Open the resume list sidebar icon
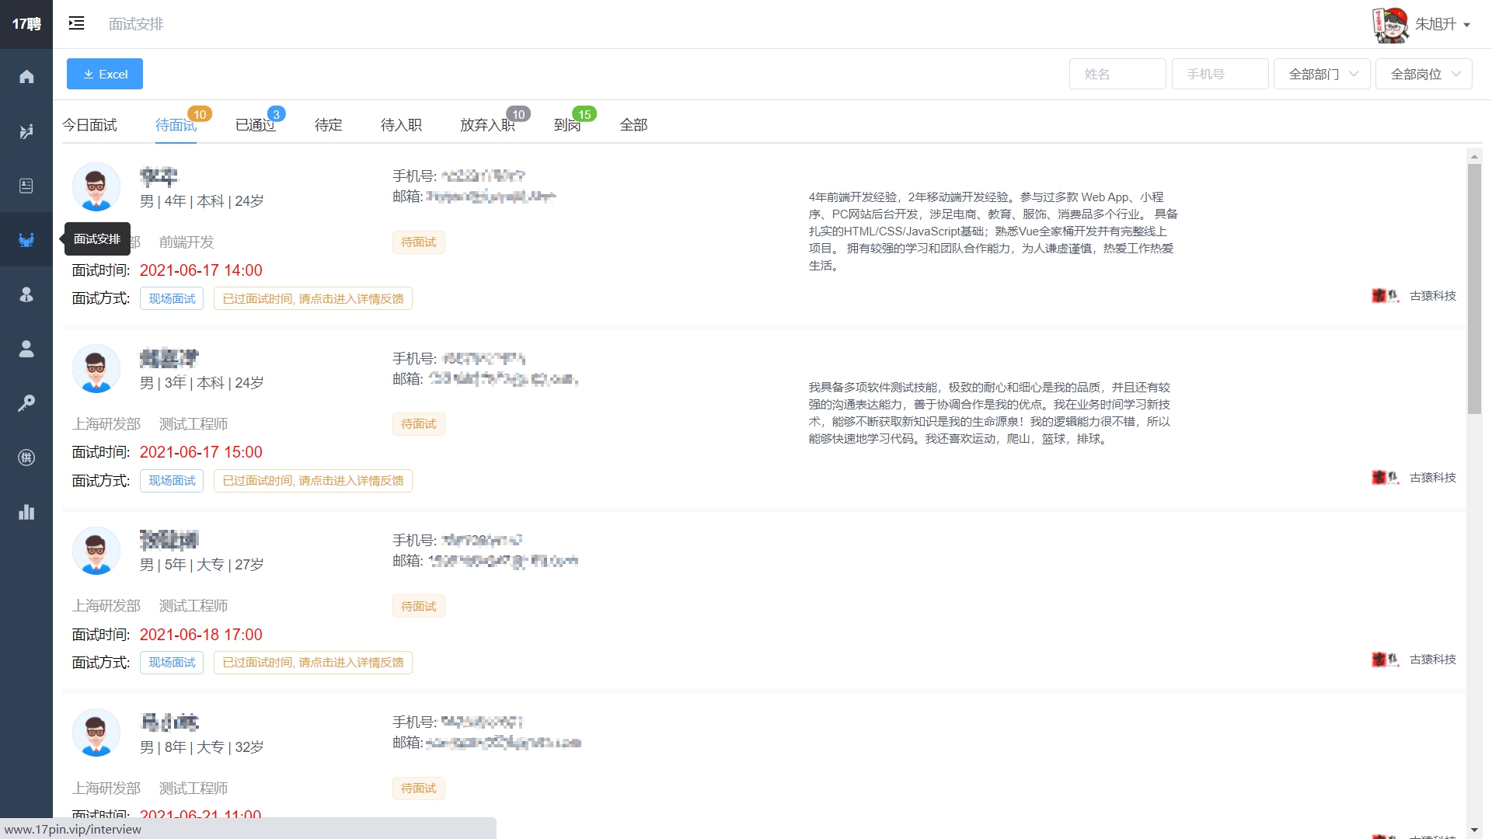1492x839 pixels. pyautogui.click(x=26, y=185)
